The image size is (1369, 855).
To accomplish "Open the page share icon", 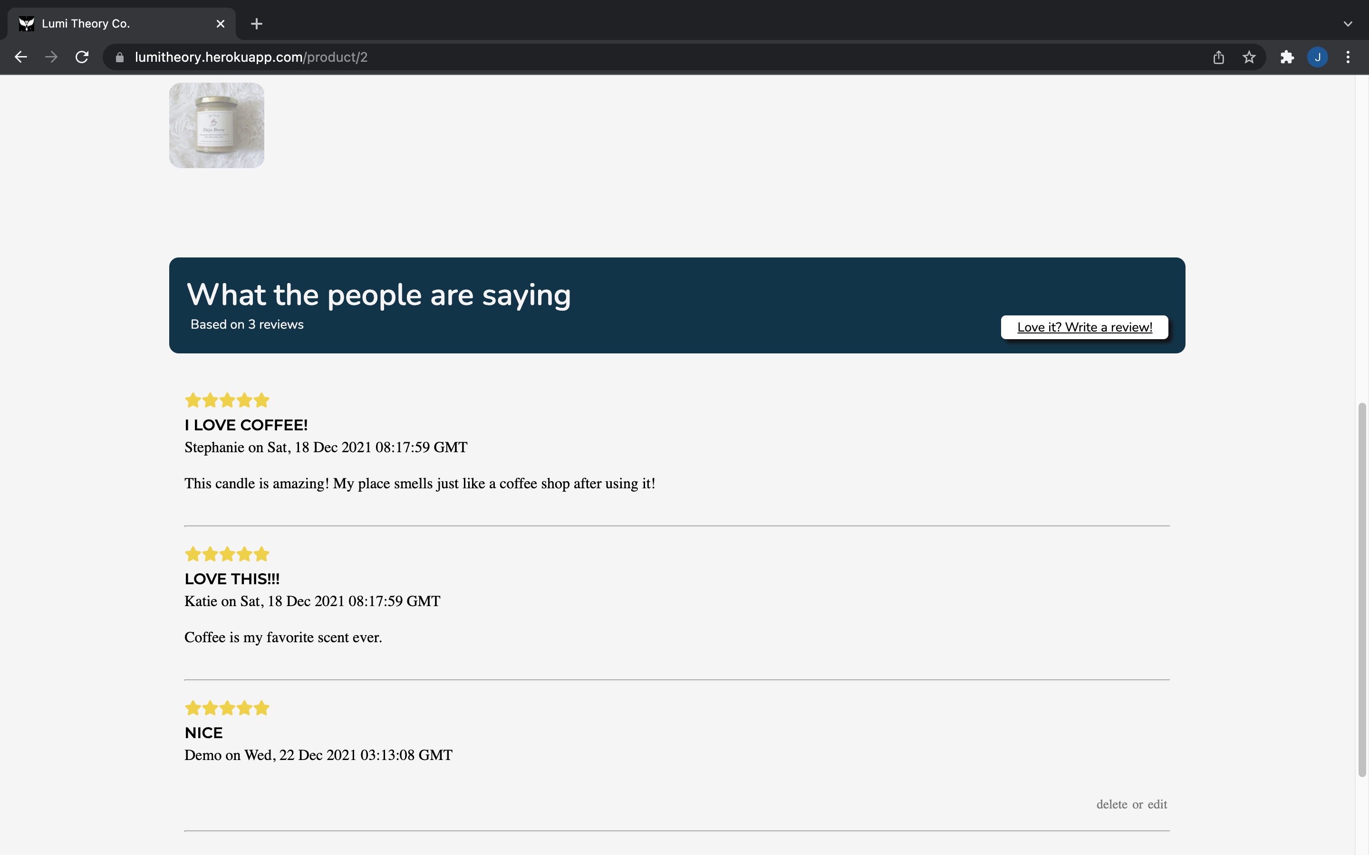I will click(x=1218, y=57).
